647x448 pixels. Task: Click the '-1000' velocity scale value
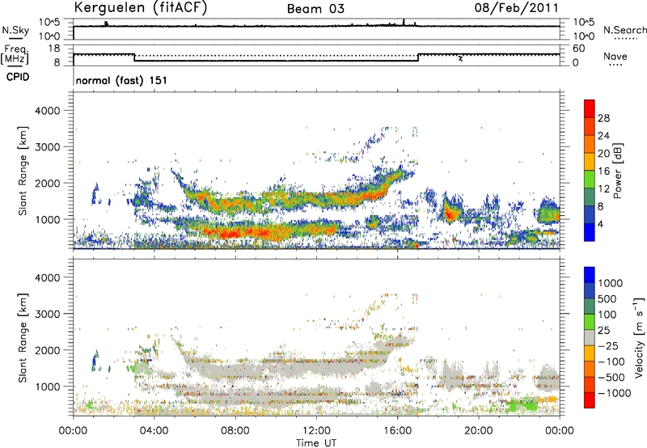[x=614, y=393]
